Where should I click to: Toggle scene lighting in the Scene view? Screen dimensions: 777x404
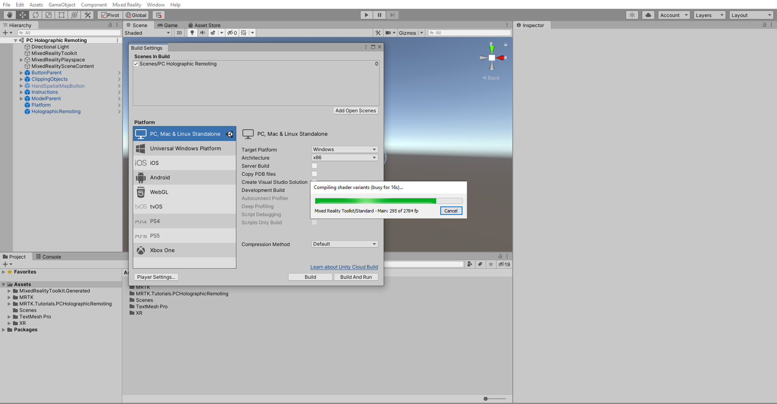coord(192,33)
